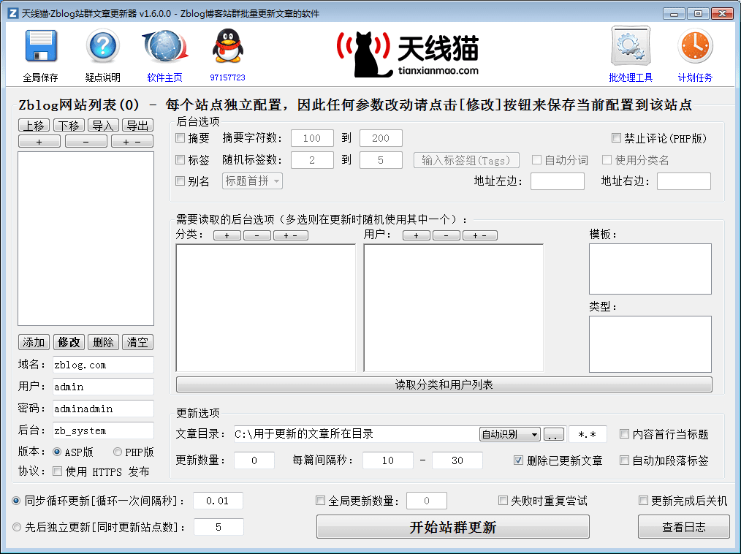Browse article folder with the .. button
Image resolution: width=741 pixels, height=554 pixels.
coord(553,434)
